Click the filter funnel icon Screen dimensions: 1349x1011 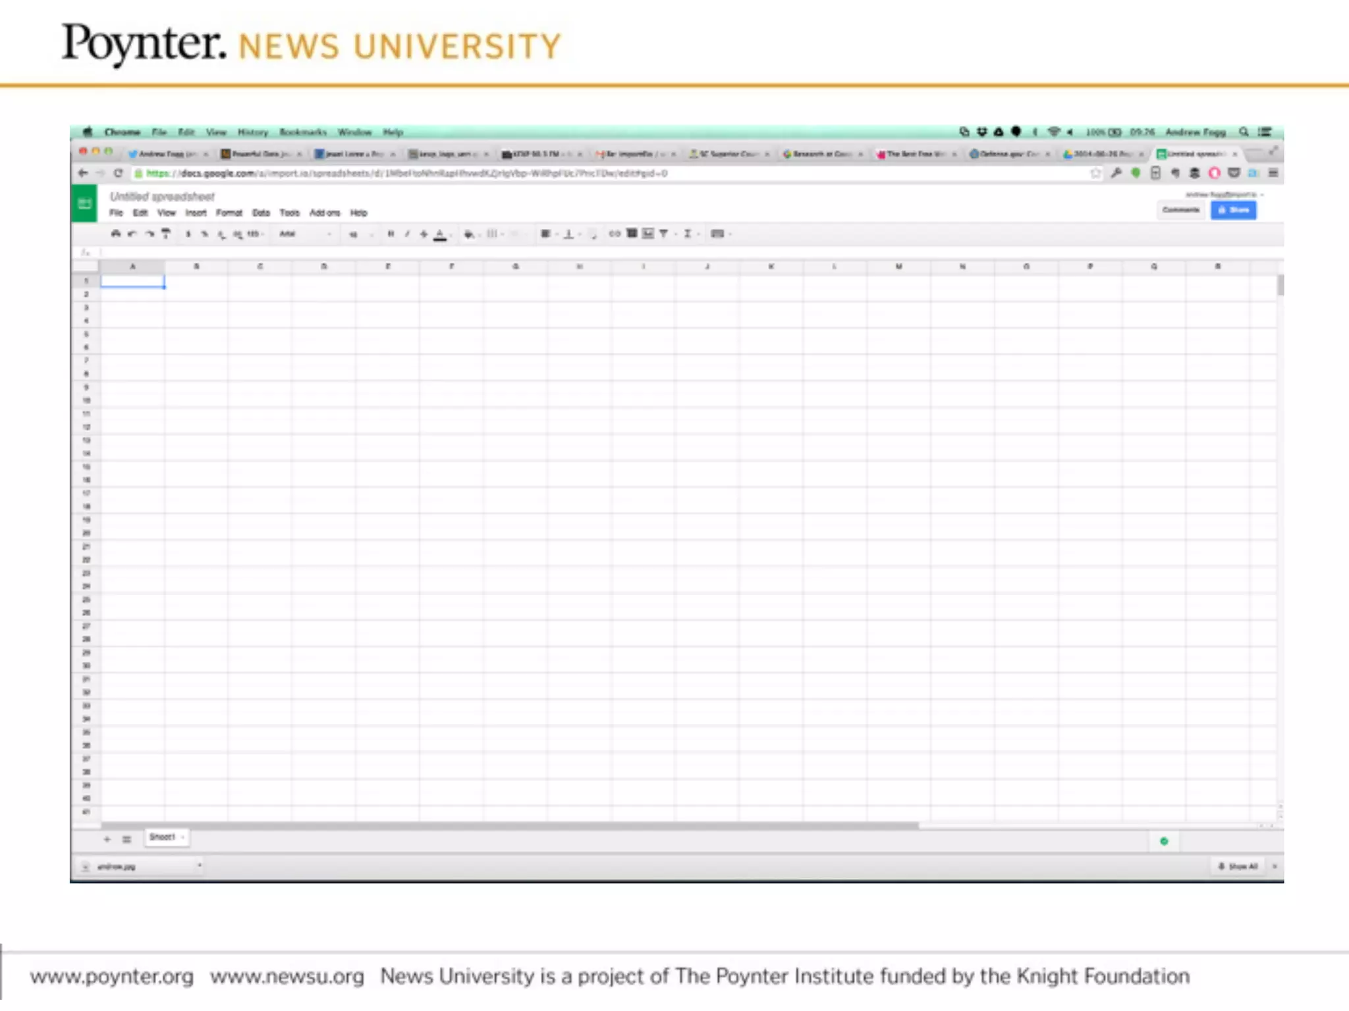coord(664,234)
